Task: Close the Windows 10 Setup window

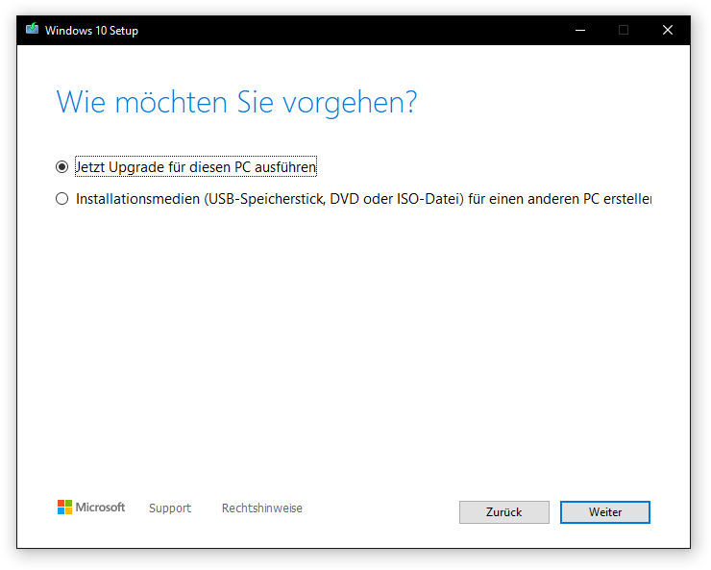Action: point(668,30)
